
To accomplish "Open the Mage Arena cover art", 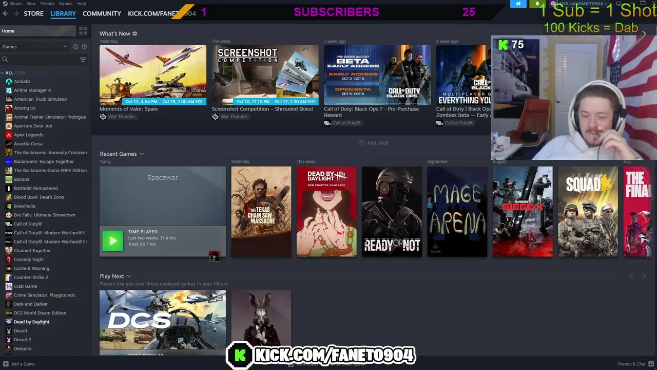I will (457, 211).
